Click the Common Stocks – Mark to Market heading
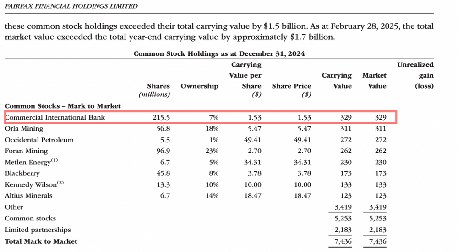This screenshot has height=252, width=458. pyautogui.click(x=63, y=106)
